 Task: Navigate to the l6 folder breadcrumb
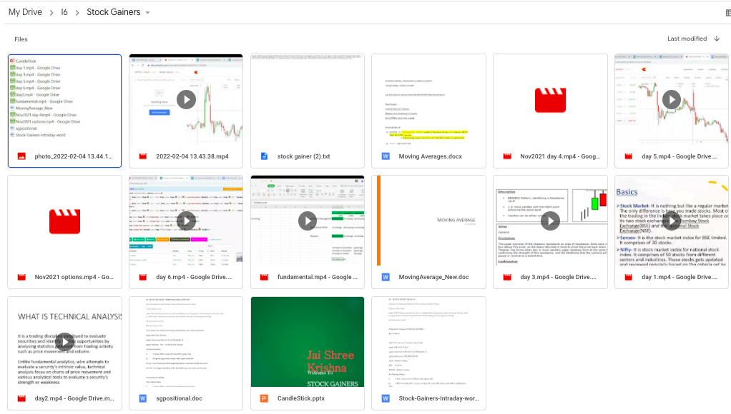tap(64, 12)
